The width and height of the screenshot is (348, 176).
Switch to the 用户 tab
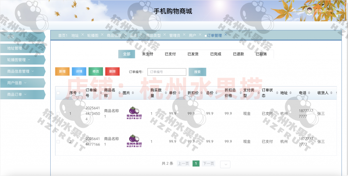[x=192, y=35]
